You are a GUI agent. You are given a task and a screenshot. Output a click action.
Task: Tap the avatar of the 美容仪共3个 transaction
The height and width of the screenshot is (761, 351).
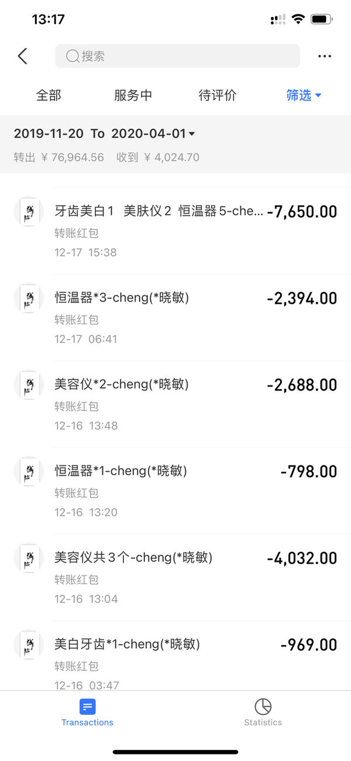[x=29, y=558]
